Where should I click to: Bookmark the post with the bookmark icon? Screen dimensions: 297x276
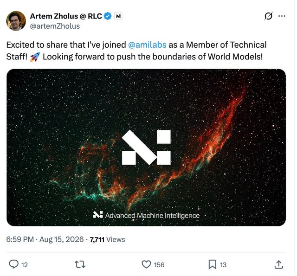pos(213,264)
